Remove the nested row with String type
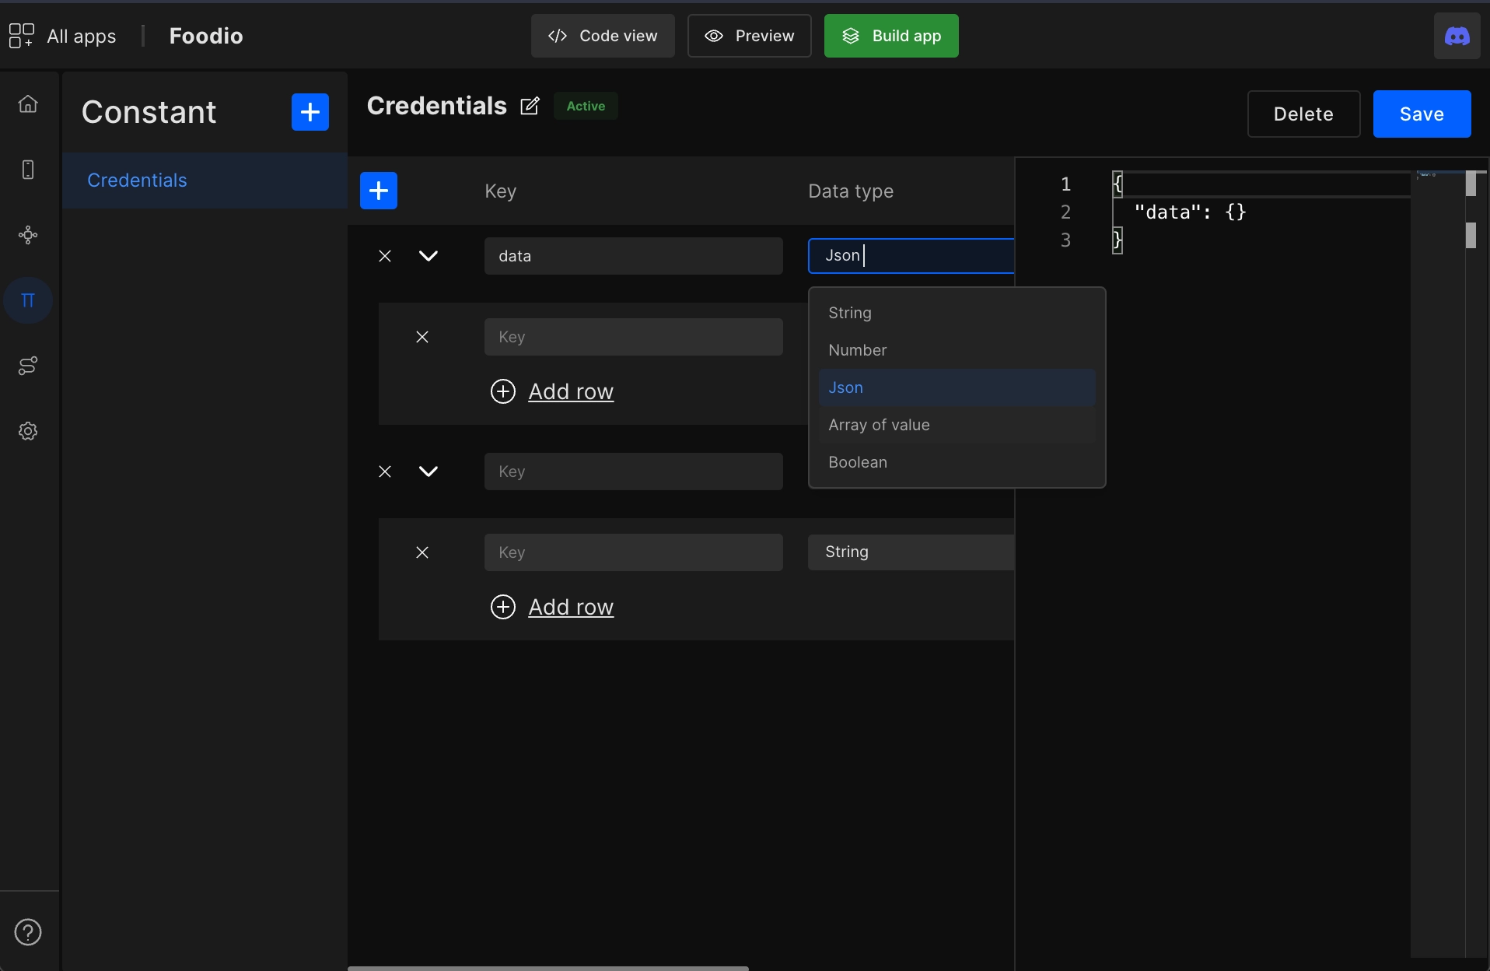 422,552
